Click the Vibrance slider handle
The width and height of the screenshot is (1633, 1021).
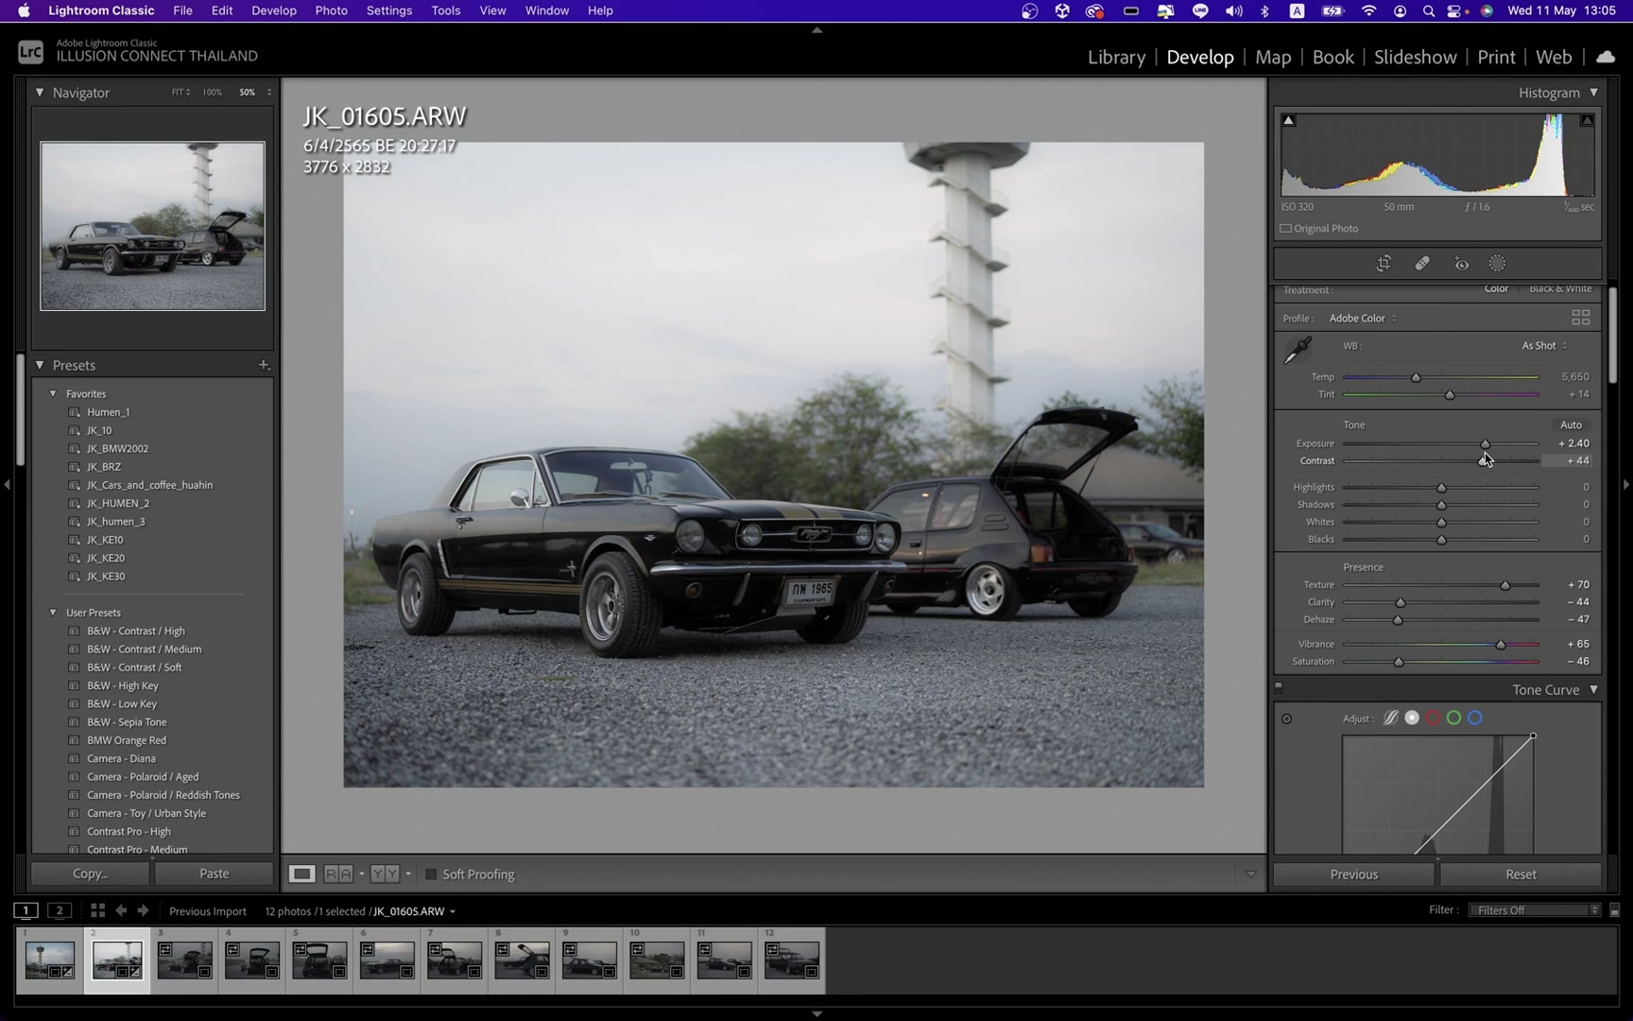[x=1500, y=645]
